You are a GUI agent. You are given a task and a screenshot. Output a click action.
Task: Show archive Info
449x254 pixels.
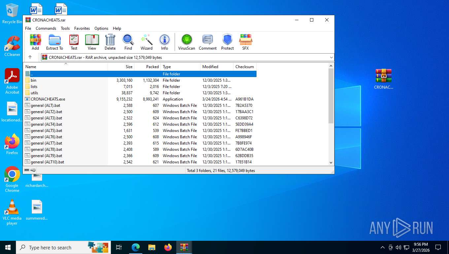pos(164,42)
